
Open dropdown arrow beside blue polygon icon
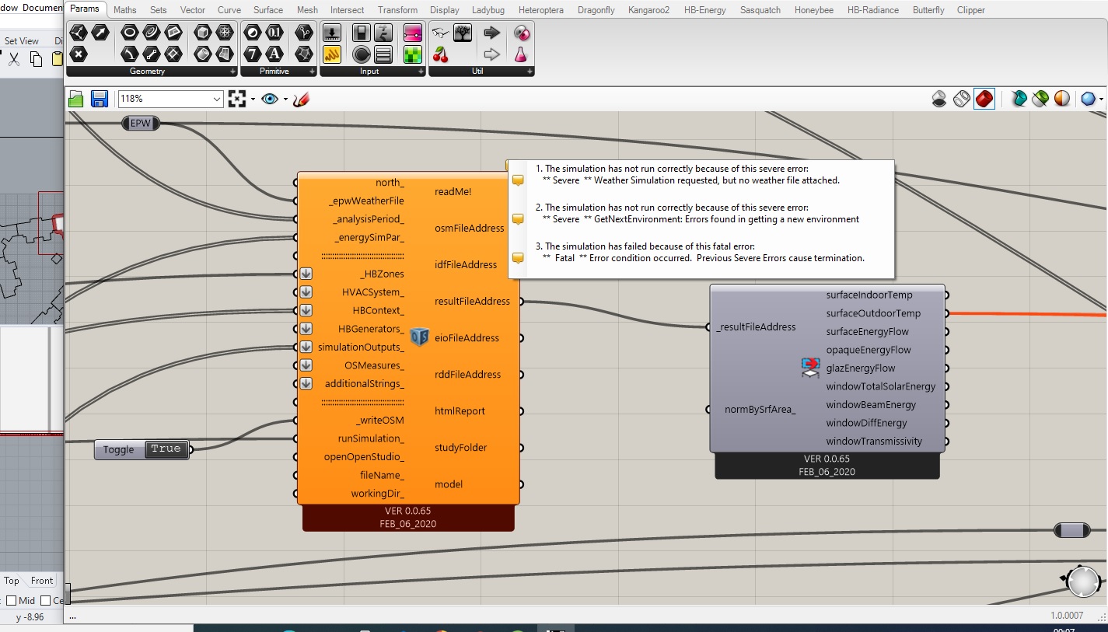coord(1102,100)
